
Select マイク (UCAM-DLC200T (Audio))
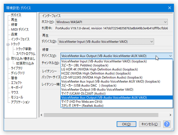117,94
